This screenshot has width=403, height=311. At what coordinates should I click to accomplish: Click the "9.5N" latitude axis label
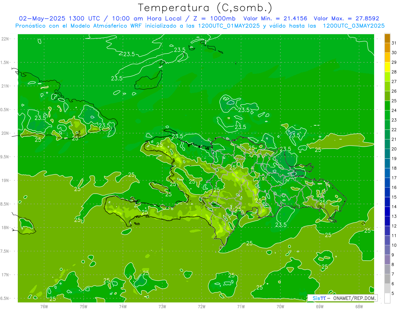(x=5, y=157)
